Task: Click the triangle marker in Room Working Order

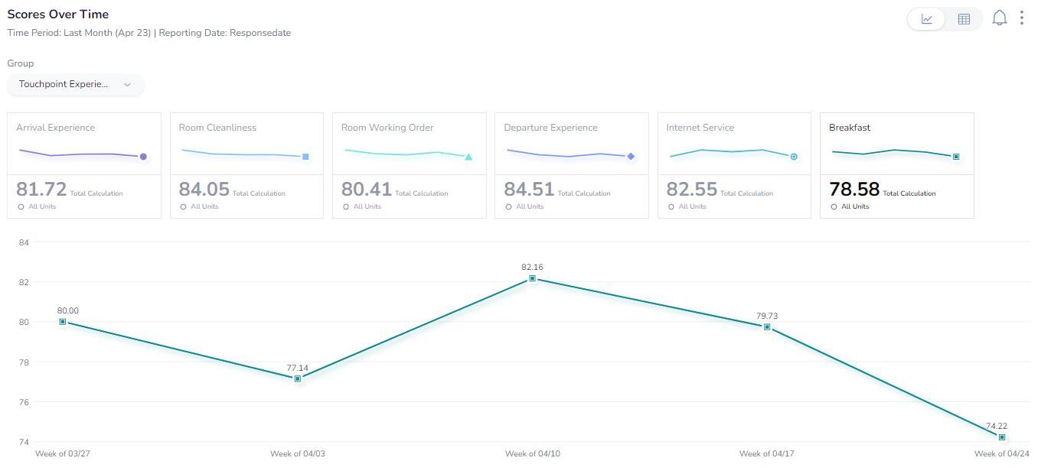Action: pos(468,157)
